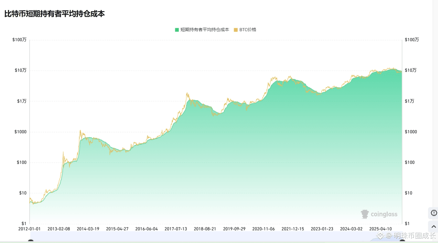Click the back-to-top chevron icon
Viewport: 438px width, 243px height.
tap(434, 227)
